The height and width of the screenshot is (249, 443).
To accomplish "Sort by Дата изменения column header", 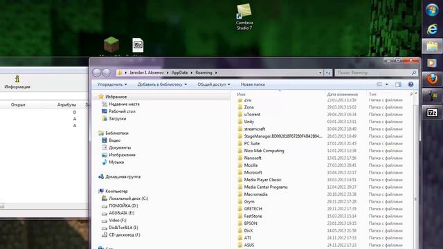I will coord(343,94).
